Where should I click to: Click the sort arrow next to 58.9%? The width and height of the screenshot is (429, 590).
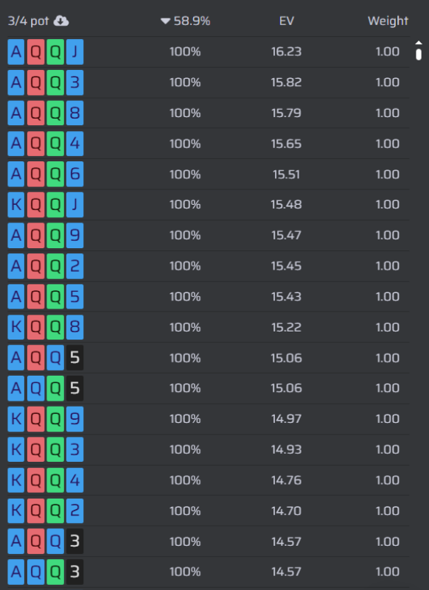point(165,21)
